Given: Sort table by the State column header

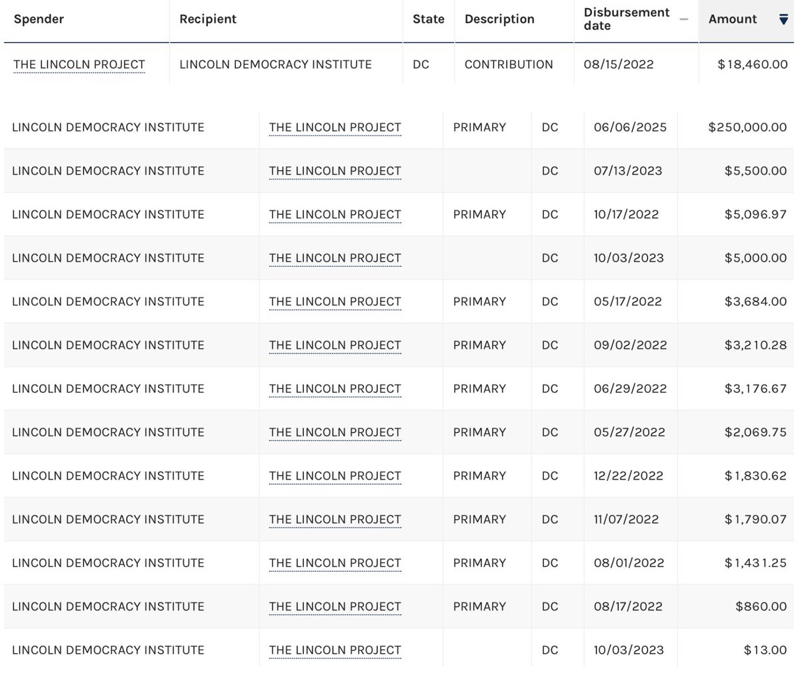Looking at the screenshot, I should 428,19.
